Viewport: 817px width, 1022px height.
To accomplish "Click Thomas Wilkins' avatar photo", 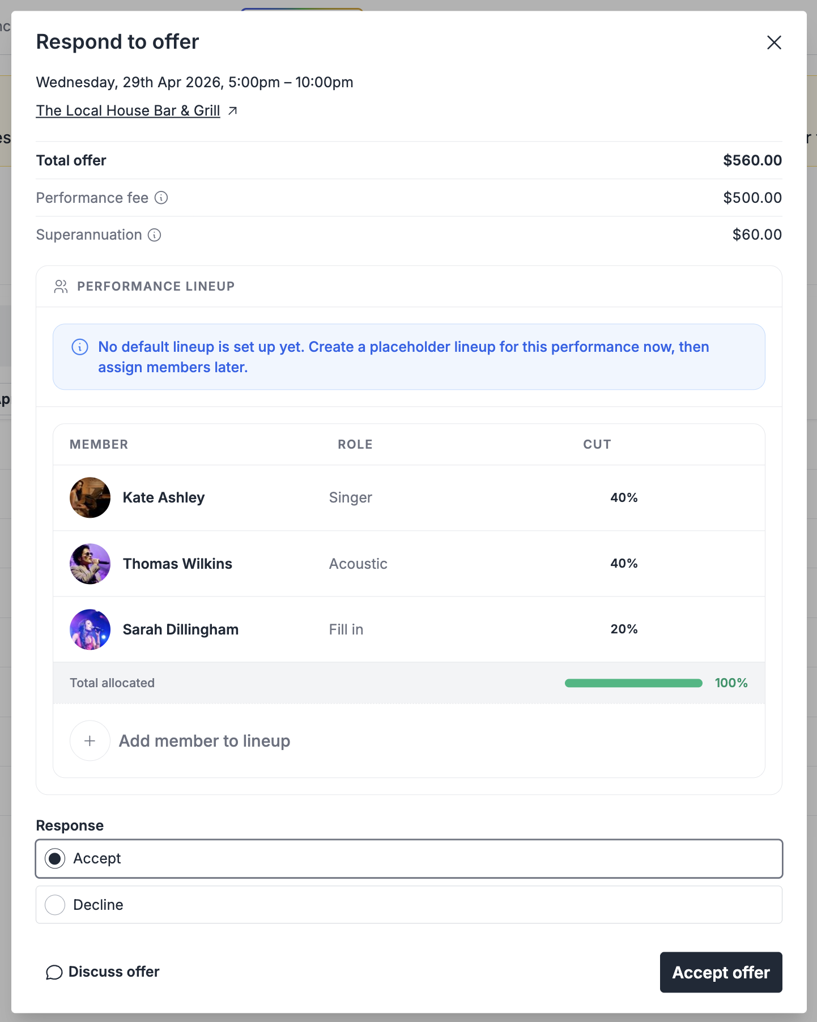I will (x=90, y=564).
